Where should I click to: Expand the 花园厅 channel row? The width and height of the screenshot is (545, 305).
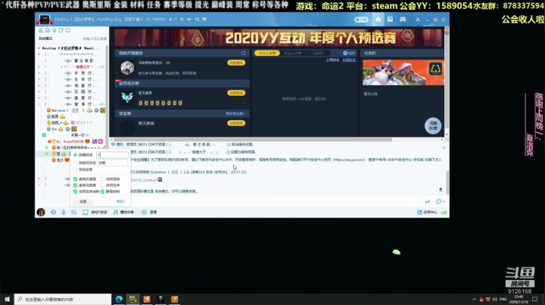39,92
